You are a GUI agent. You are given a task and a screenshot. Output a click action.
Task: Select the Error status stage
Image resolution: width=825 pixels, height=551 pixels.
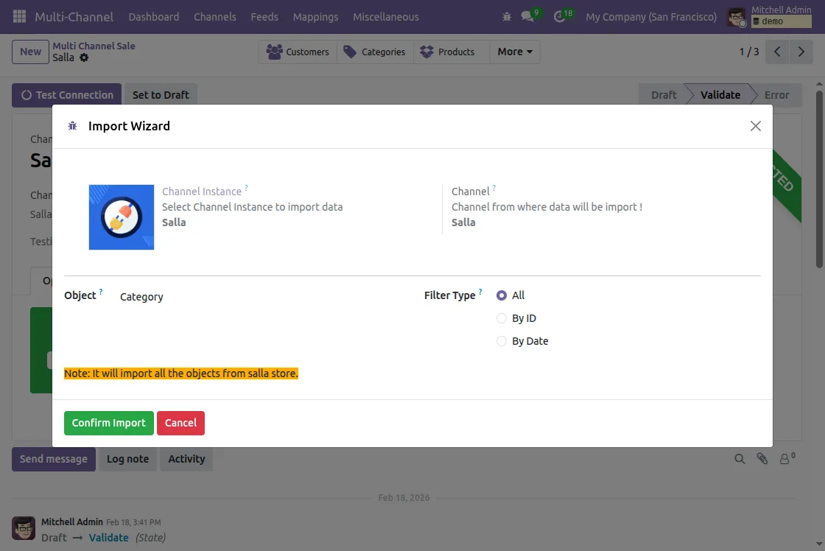(x=776, y=95)
